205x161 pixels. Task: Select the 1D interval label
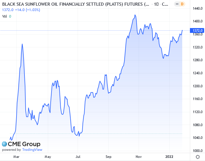[x=156, y=4]
